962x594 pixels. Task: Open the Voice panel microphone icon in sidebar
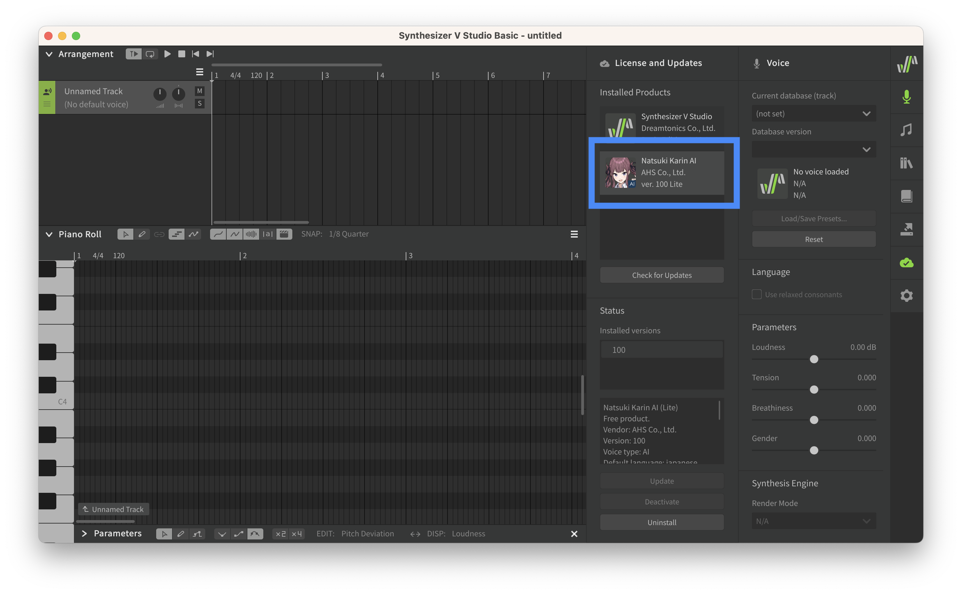click(x=906, y=97)
